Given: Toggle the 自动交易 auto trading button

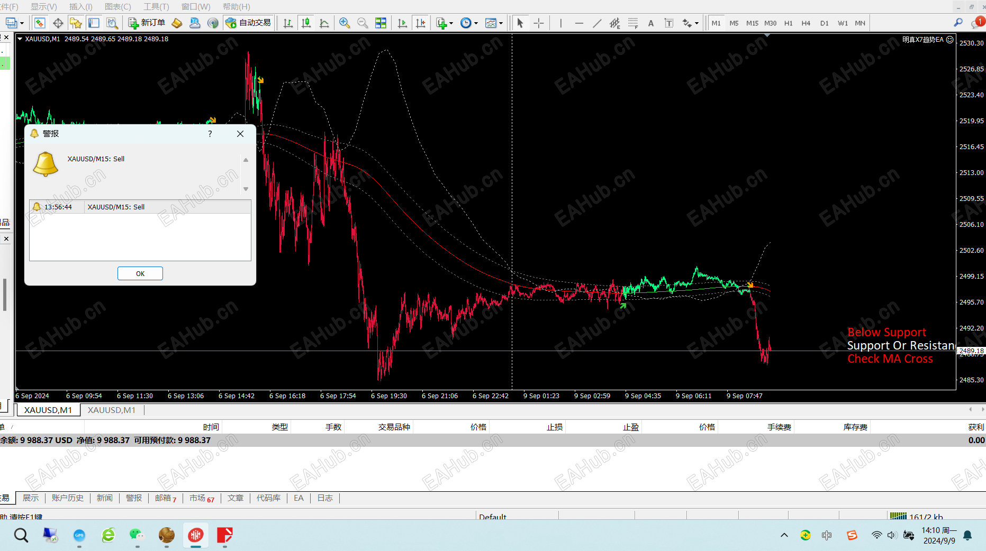Looking at the screenshot, I should coord(248,23).
